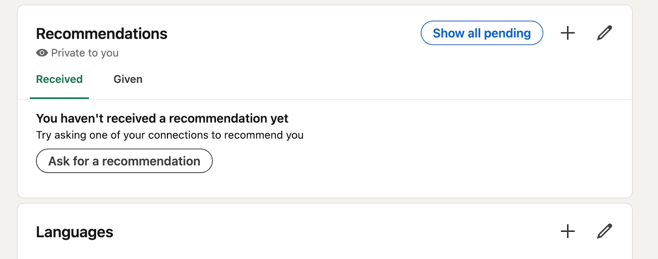The height and width of the screenshot is (259, 658).
Task: Request a recommendation from a connection
Action: [124, 161]
